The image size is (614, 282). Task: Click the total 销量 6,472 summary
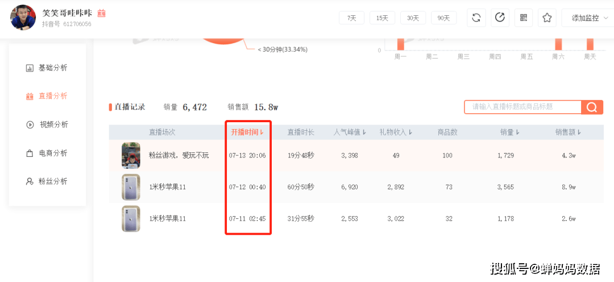coord(185,107)
